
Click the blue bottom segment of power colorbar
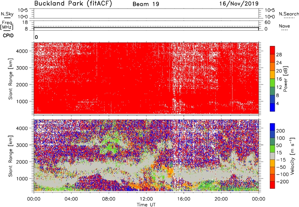tap(272, 107)
